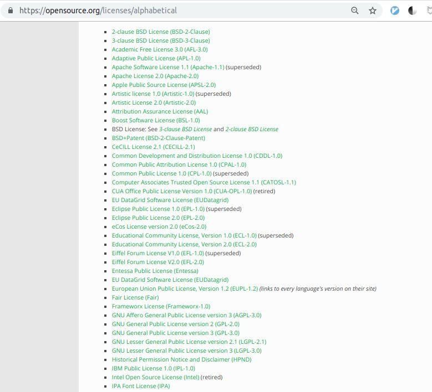Open CUA Office Public License link
The image size is (432, 392).
(182, 191)
